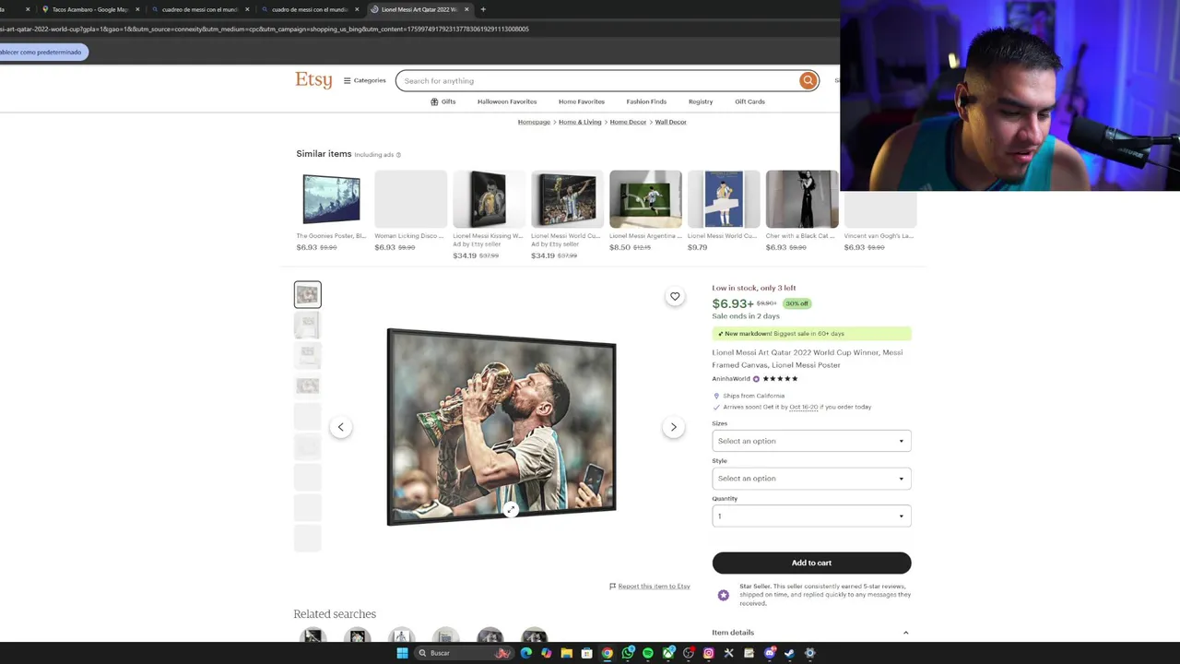
Task: Open Microsoft Store from taskbar
Action: point(586,653)
